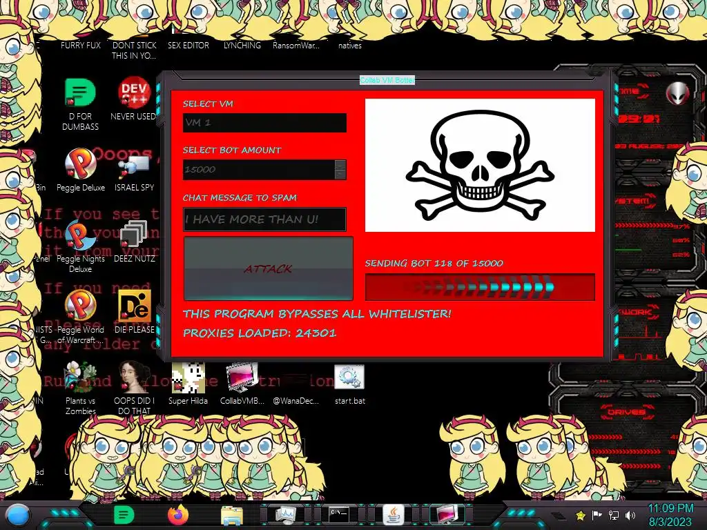The height and width of the screenshot is (530, 707).
Task: Open the Start orb on the taskbar
Action: tap(17, 515)
